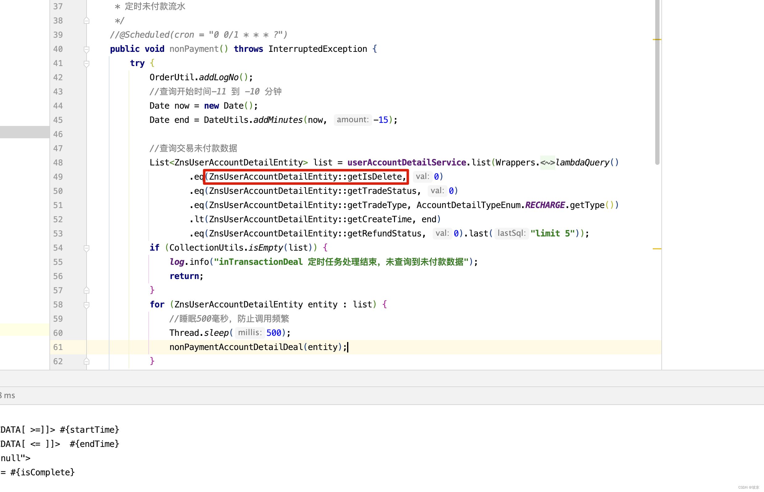The image size is (764, 492).
Task: Click nonPaymentAccountDetailDeal call on line 61
Action: [236, 347]
